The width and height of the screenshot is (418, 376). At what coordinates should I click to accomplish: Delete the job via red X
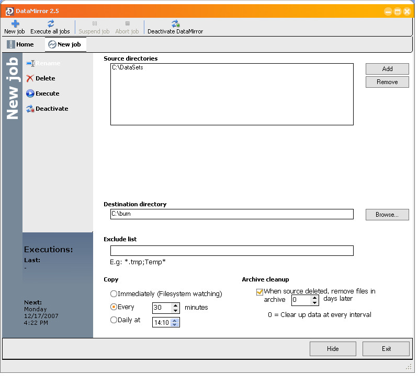tap(30, 79)
